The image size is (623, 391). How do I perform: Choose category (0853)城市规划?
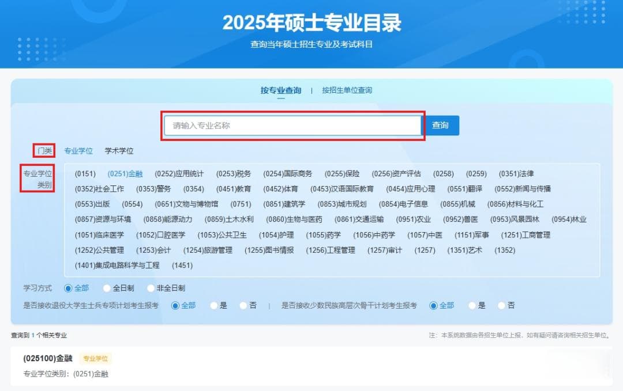(x=341, y=204)
